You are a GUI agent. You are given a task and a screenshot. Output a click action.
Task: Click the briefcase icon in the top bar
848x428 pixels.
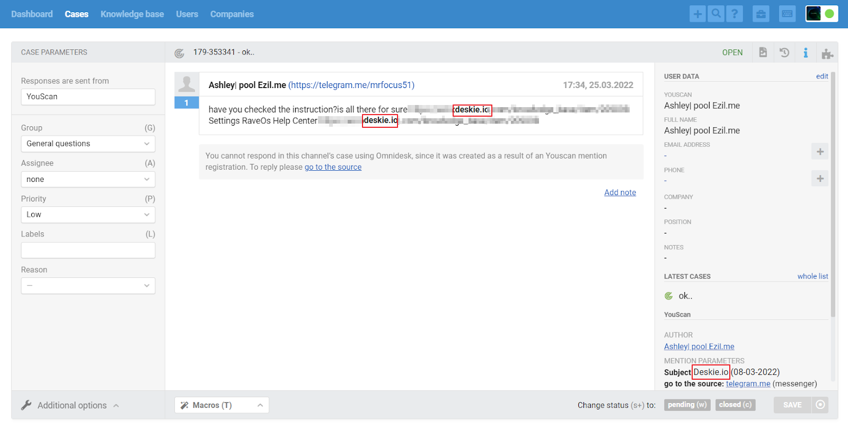coord(761,14)
